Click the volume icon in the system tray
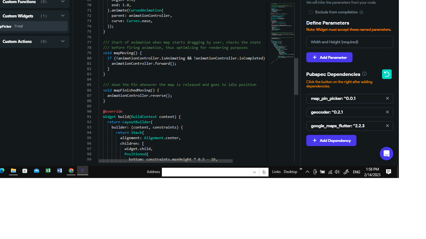The height and width of the screenshot is (239, 426). [337, 171]
